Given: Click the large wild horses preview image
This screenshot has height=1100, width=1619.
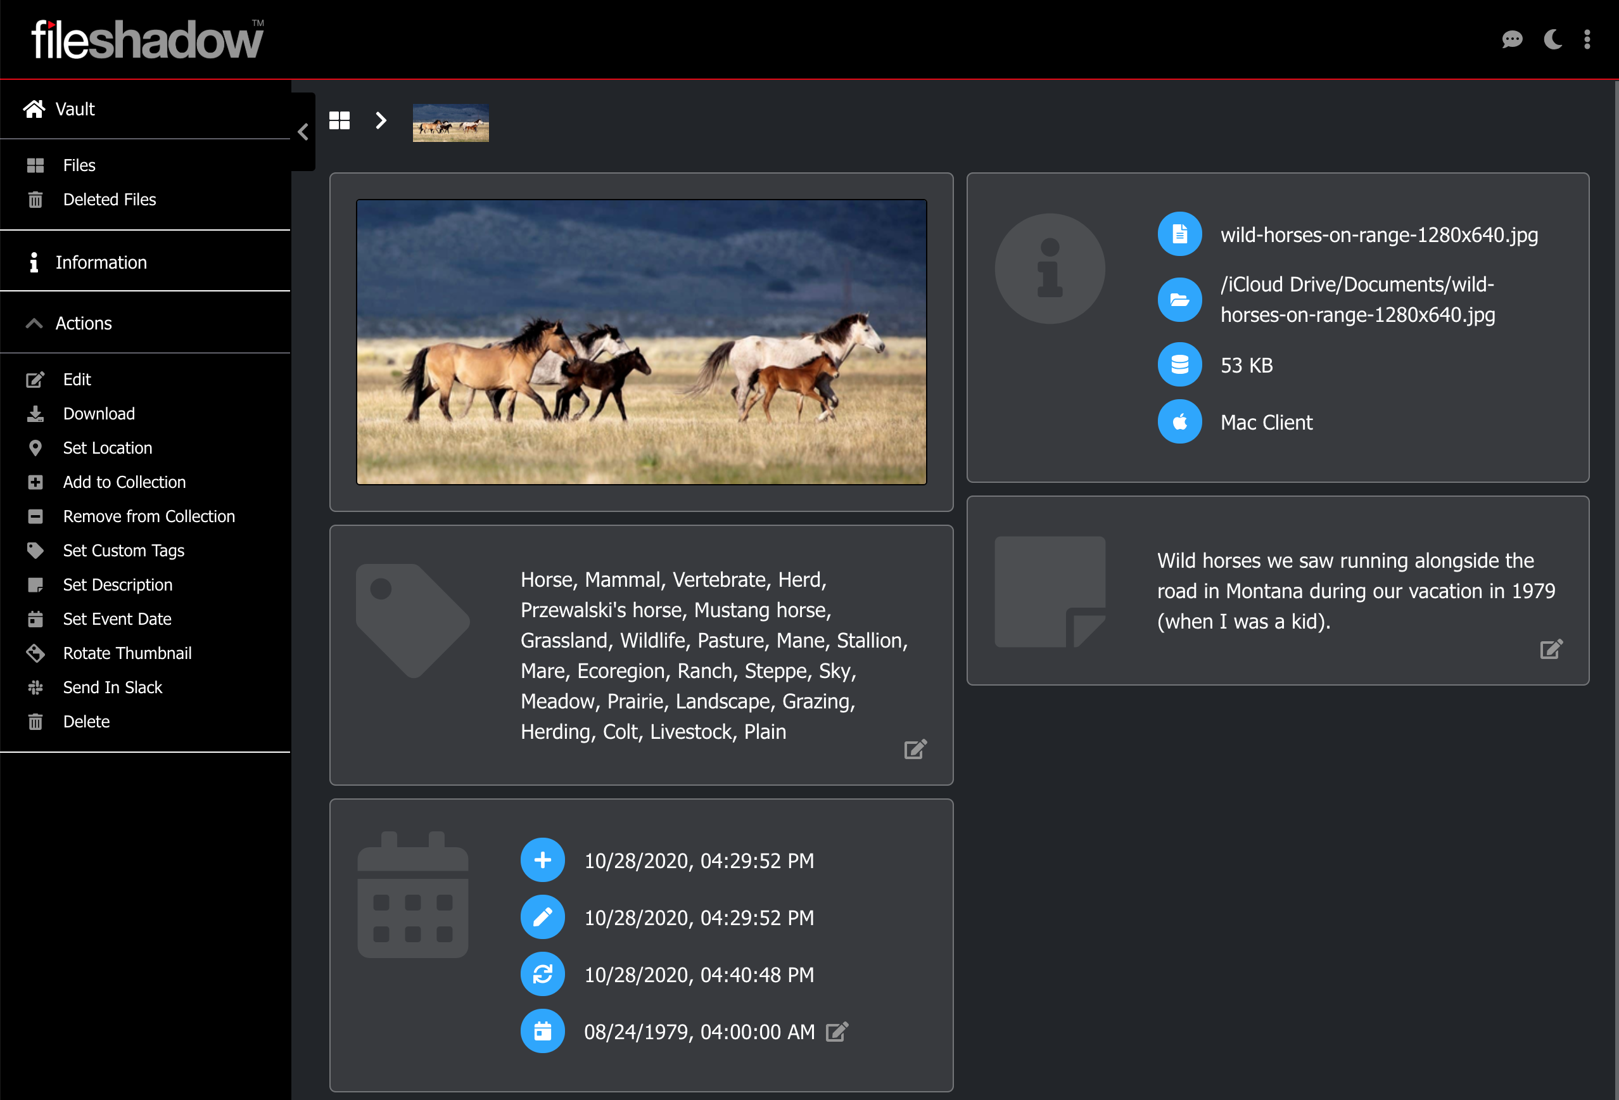Looking at the screenshot, I should (641, 342).
